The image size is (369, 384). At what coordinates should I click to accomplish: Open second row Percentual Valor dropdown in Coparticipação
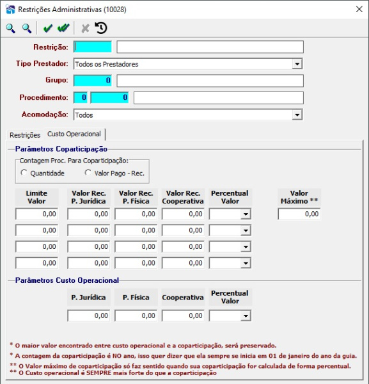[x=246, y=230]
